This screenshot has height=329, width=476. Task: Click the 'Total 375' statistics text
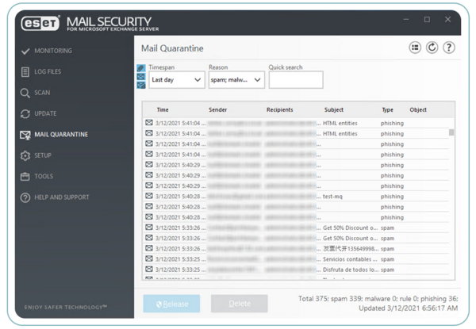click(x=313, y=299)
